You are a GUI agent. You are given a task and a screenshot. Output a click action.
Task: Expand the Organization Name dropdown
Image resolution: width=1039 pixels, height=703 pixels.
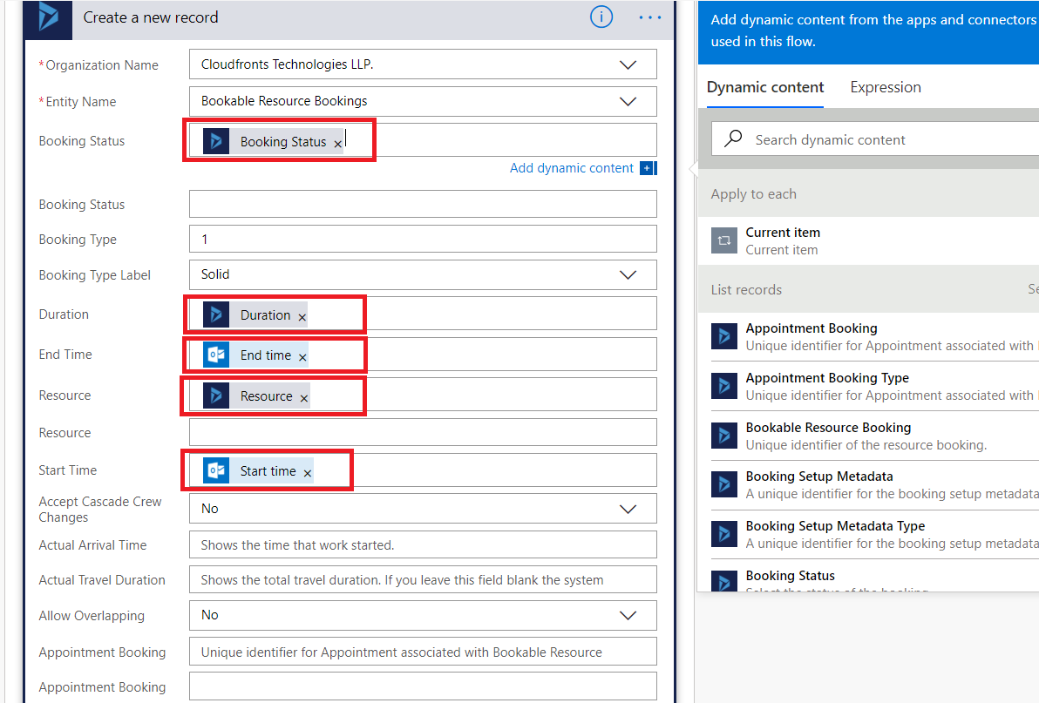(628, 64)
